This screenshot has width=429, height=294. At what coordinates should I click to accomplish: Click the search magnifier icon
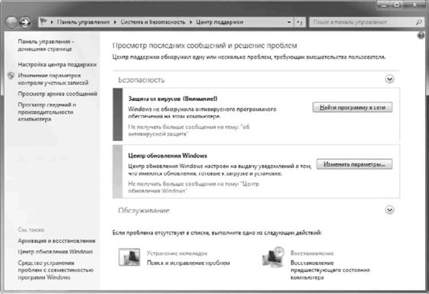point(419,22)
